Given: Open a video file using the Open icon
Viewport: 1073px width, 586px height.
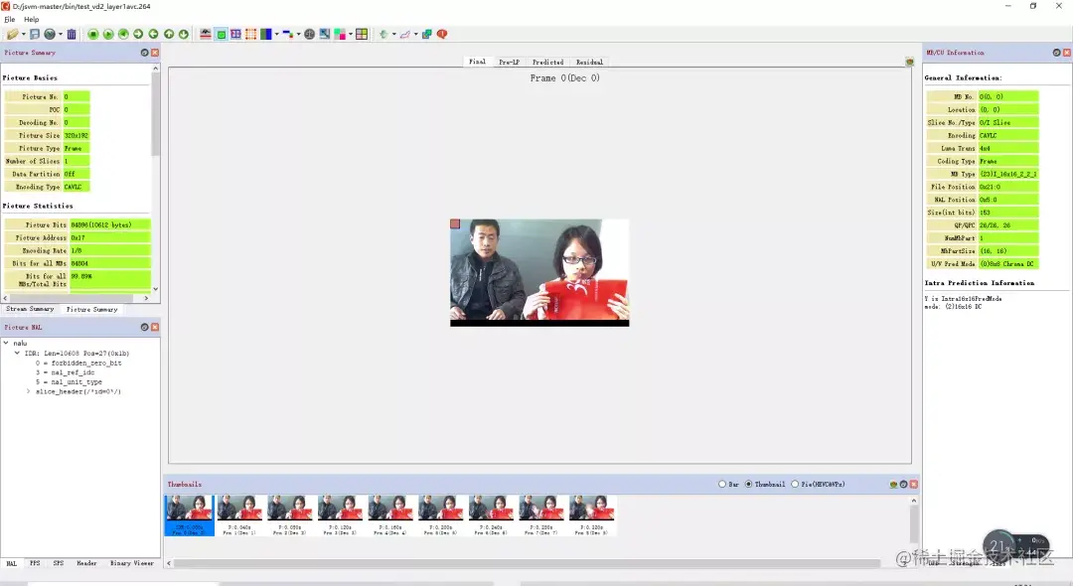Looking at the screenshot, I should (x=13, y=35).
